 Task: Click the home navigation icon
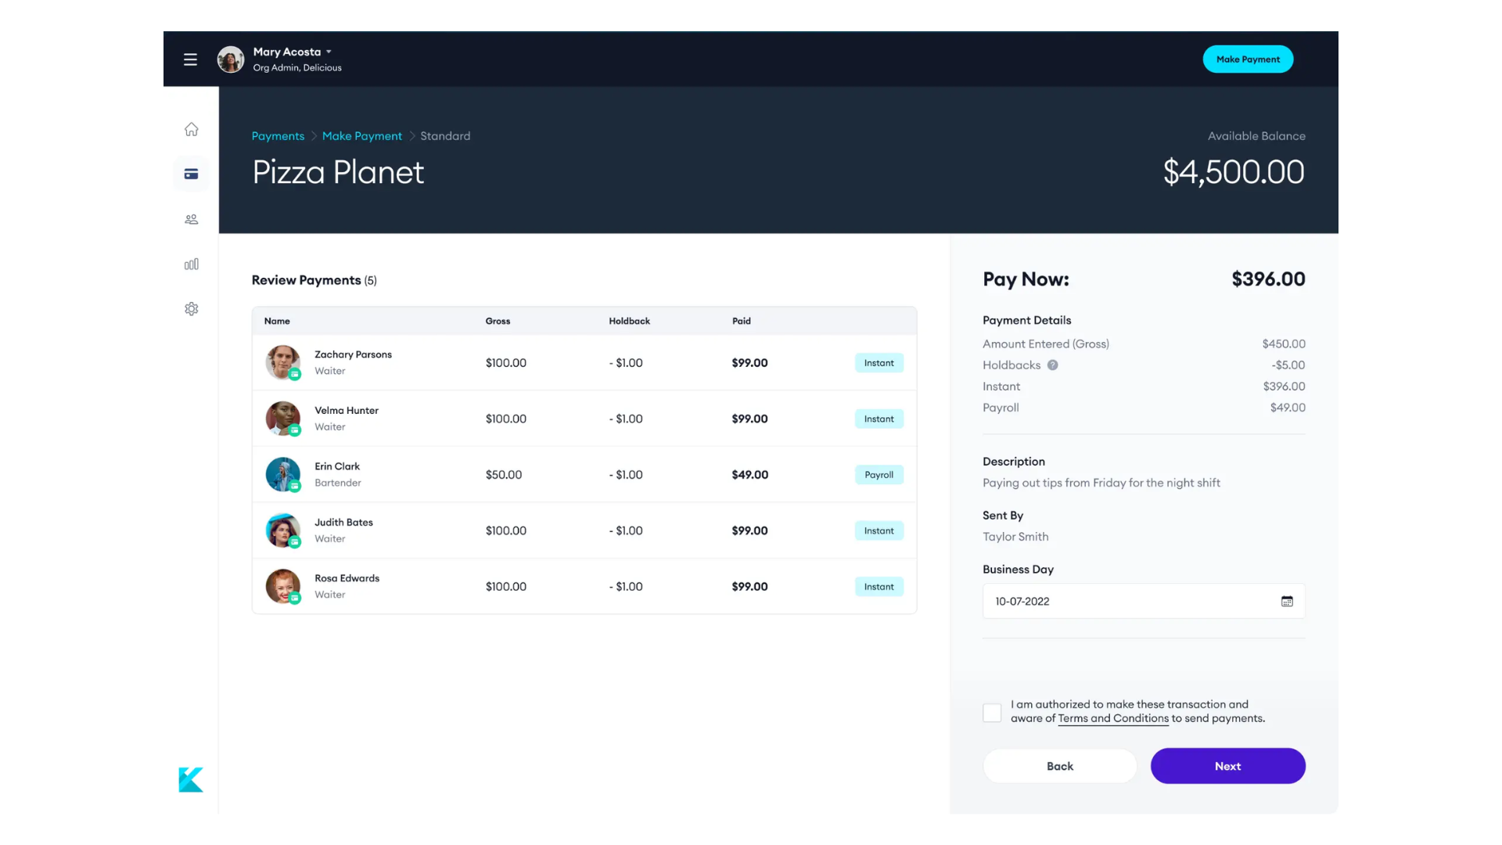coord(191,129)
